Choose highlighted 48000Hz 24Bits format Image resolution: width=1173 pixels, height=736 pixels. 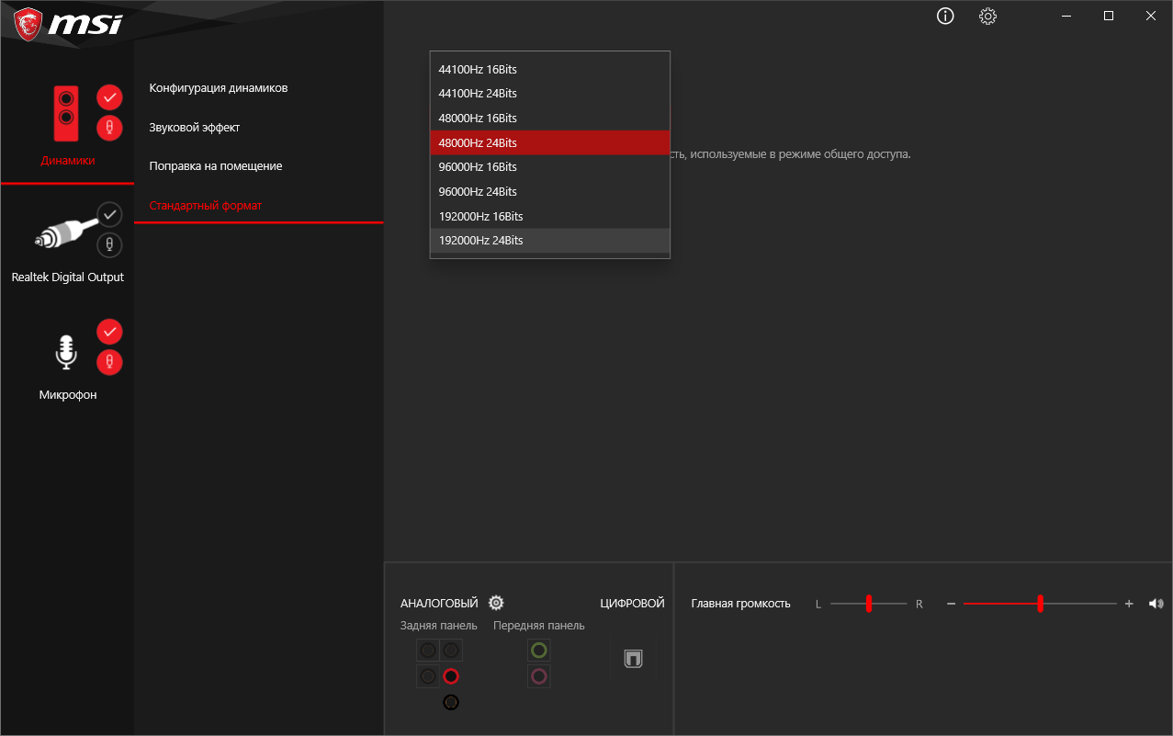tap(550, 142)
